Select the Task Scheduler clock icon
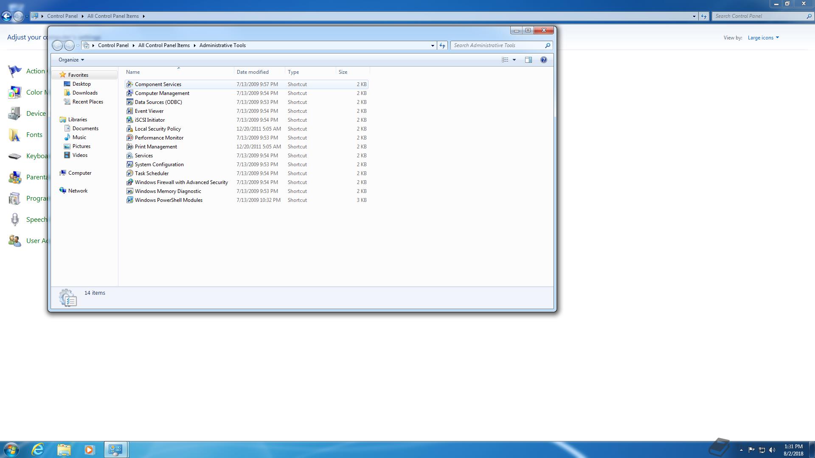This screenshot has width=815, height=458. (x=130, y=173)
